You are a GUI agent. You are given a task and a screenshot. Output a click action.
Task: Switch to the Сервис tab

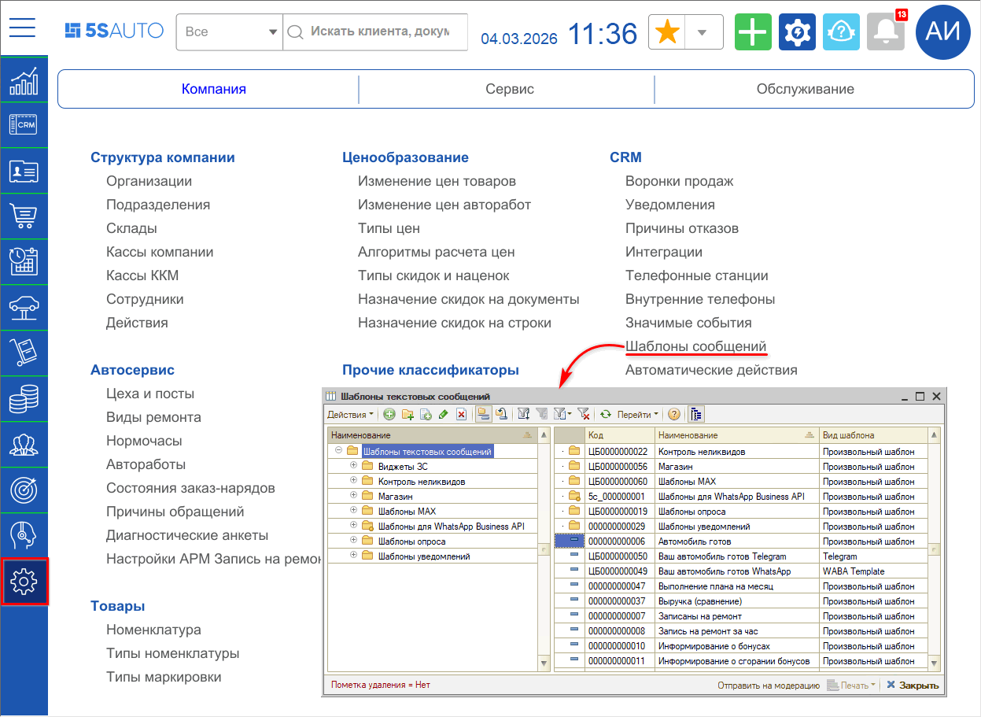(509, 89)
